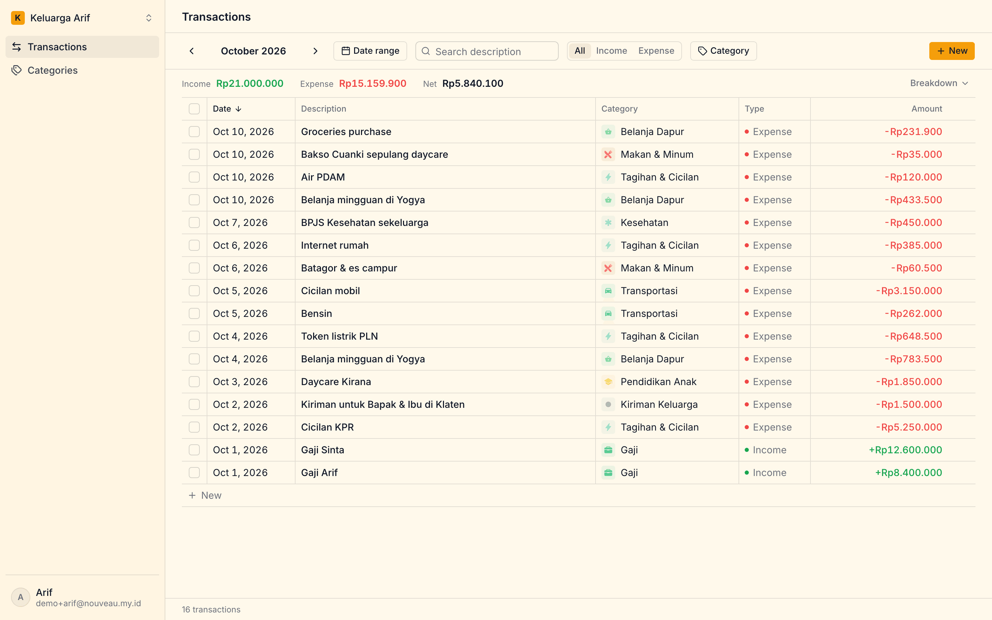Image resolution: width=992 pixels, height=620 pixels.
Task: Open Categories via the tag icon
Action: point(17,70)
